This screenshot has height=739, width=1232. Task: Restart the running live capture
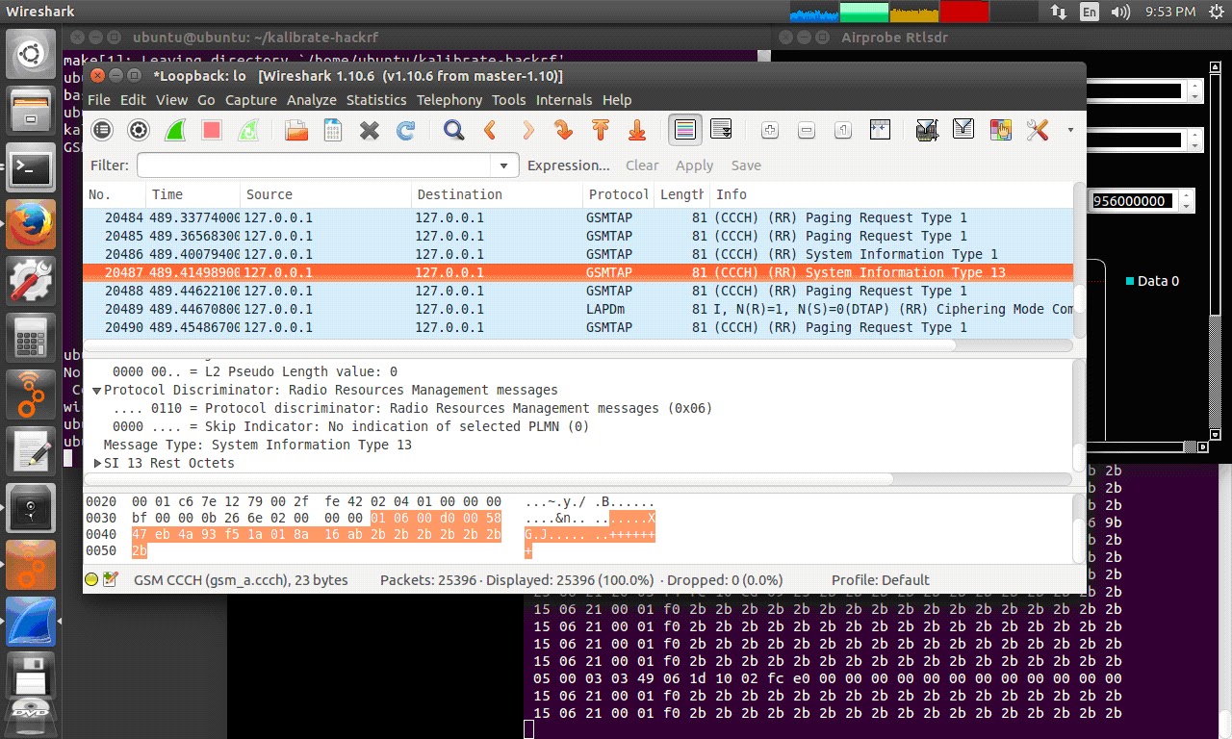click(248, 130)
